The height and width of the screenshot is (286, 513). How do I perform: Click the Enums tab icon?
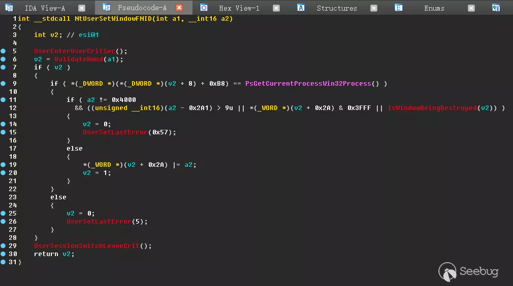399,8
